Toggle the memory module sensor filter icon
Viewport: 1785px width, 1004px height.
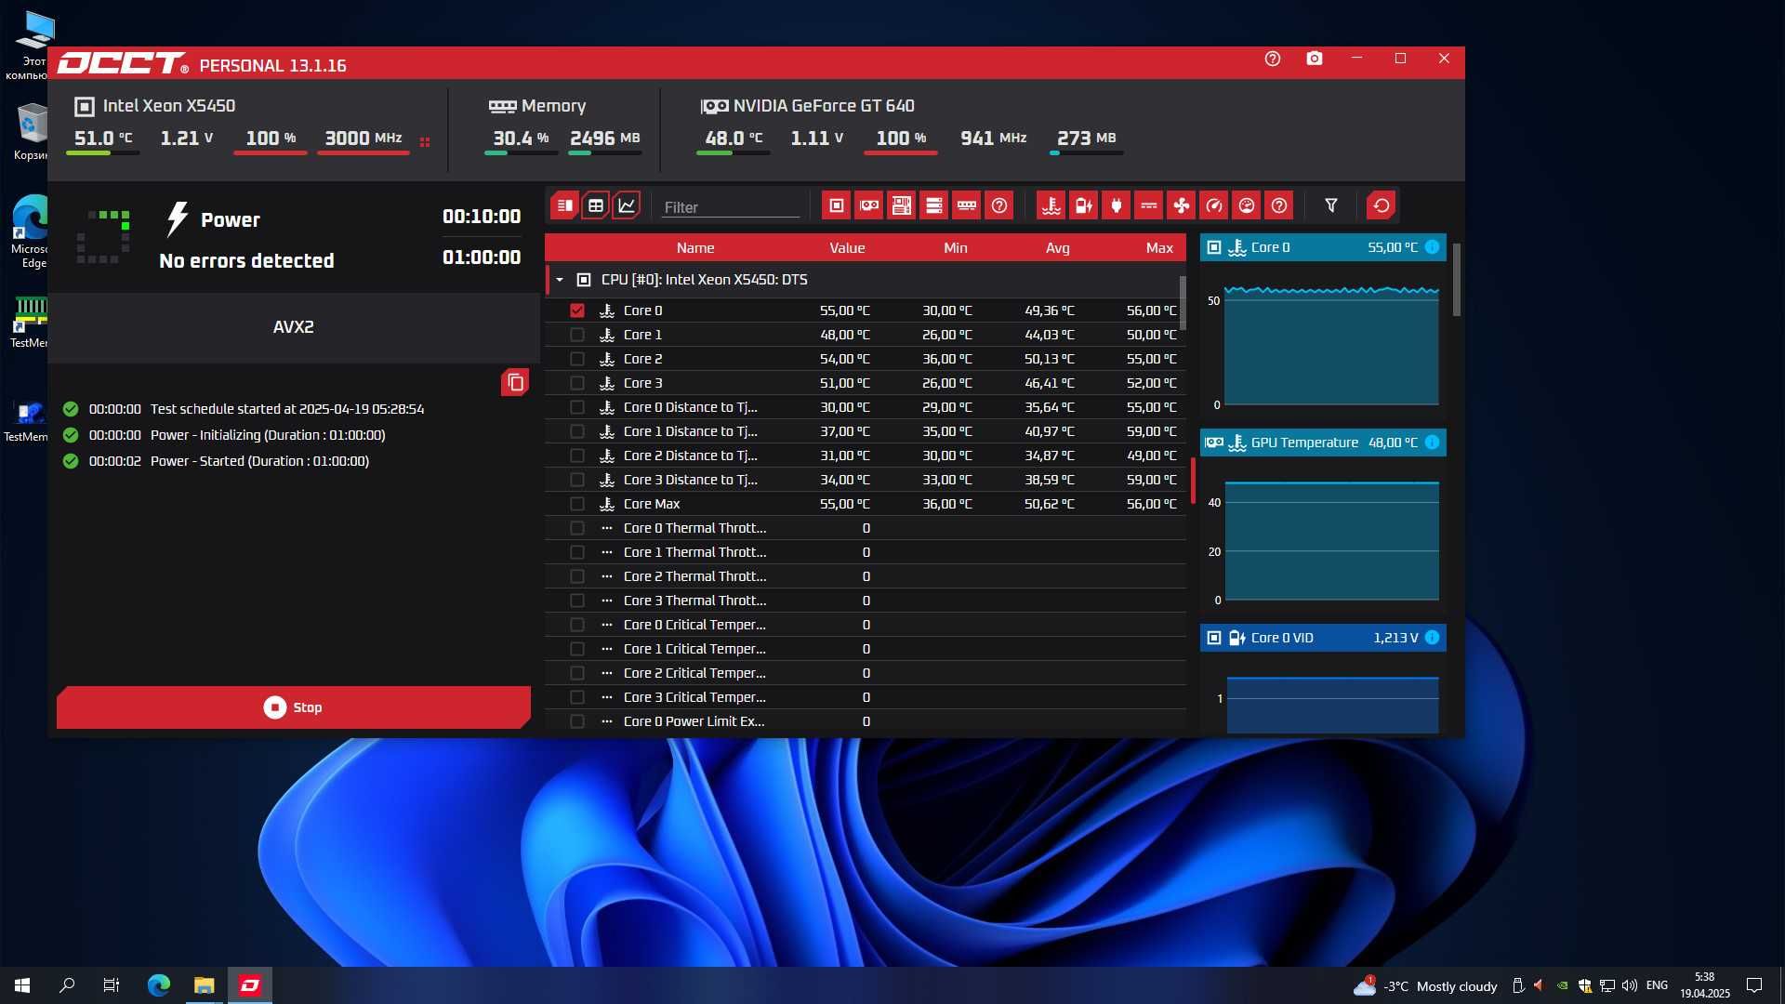(967, 205)
